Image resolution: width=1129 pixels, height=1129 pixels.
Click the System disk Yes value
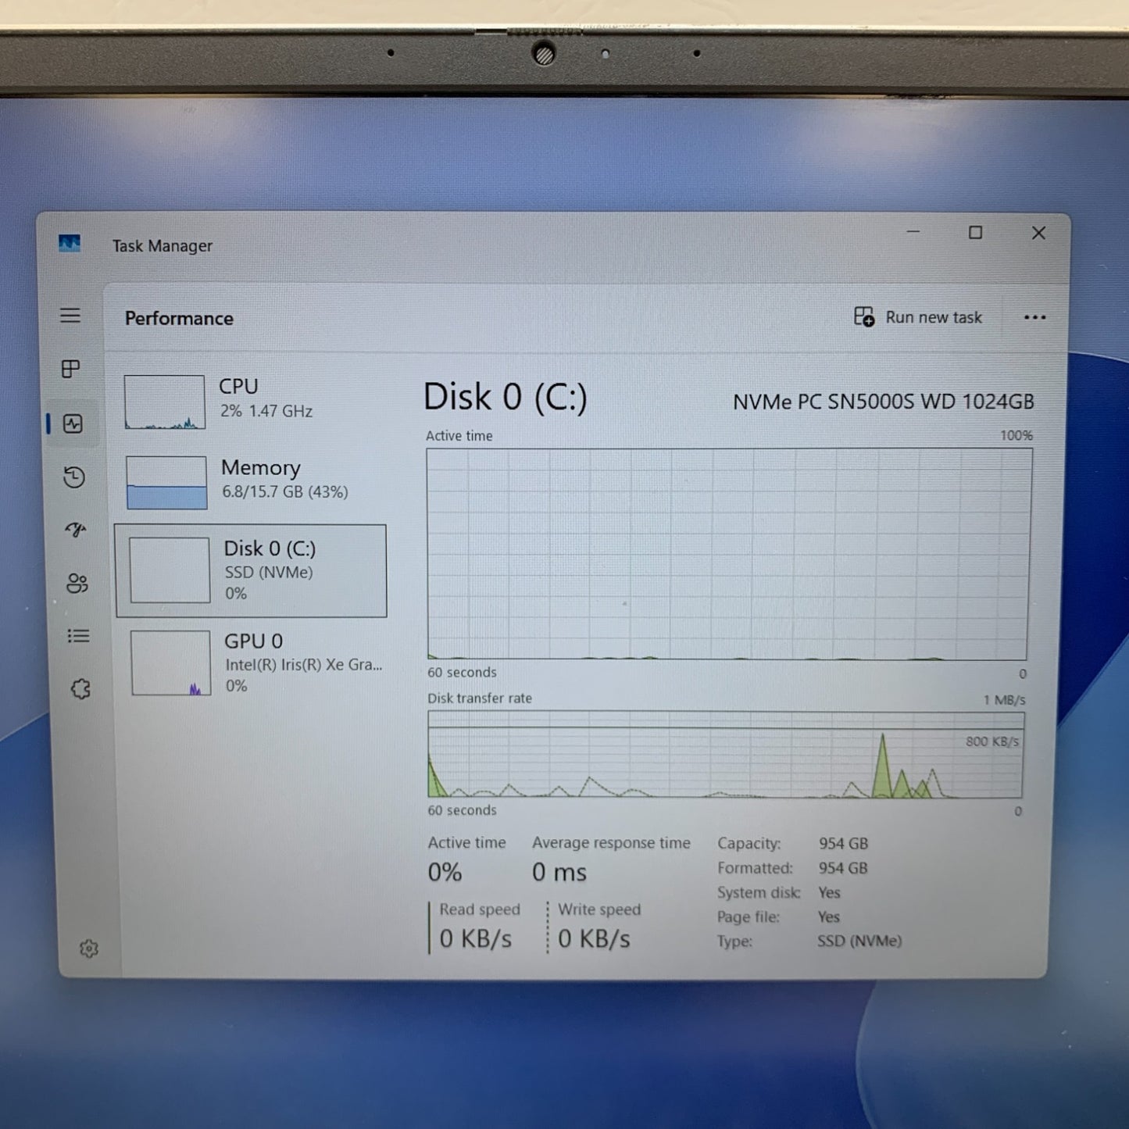[x=829, y=892]
